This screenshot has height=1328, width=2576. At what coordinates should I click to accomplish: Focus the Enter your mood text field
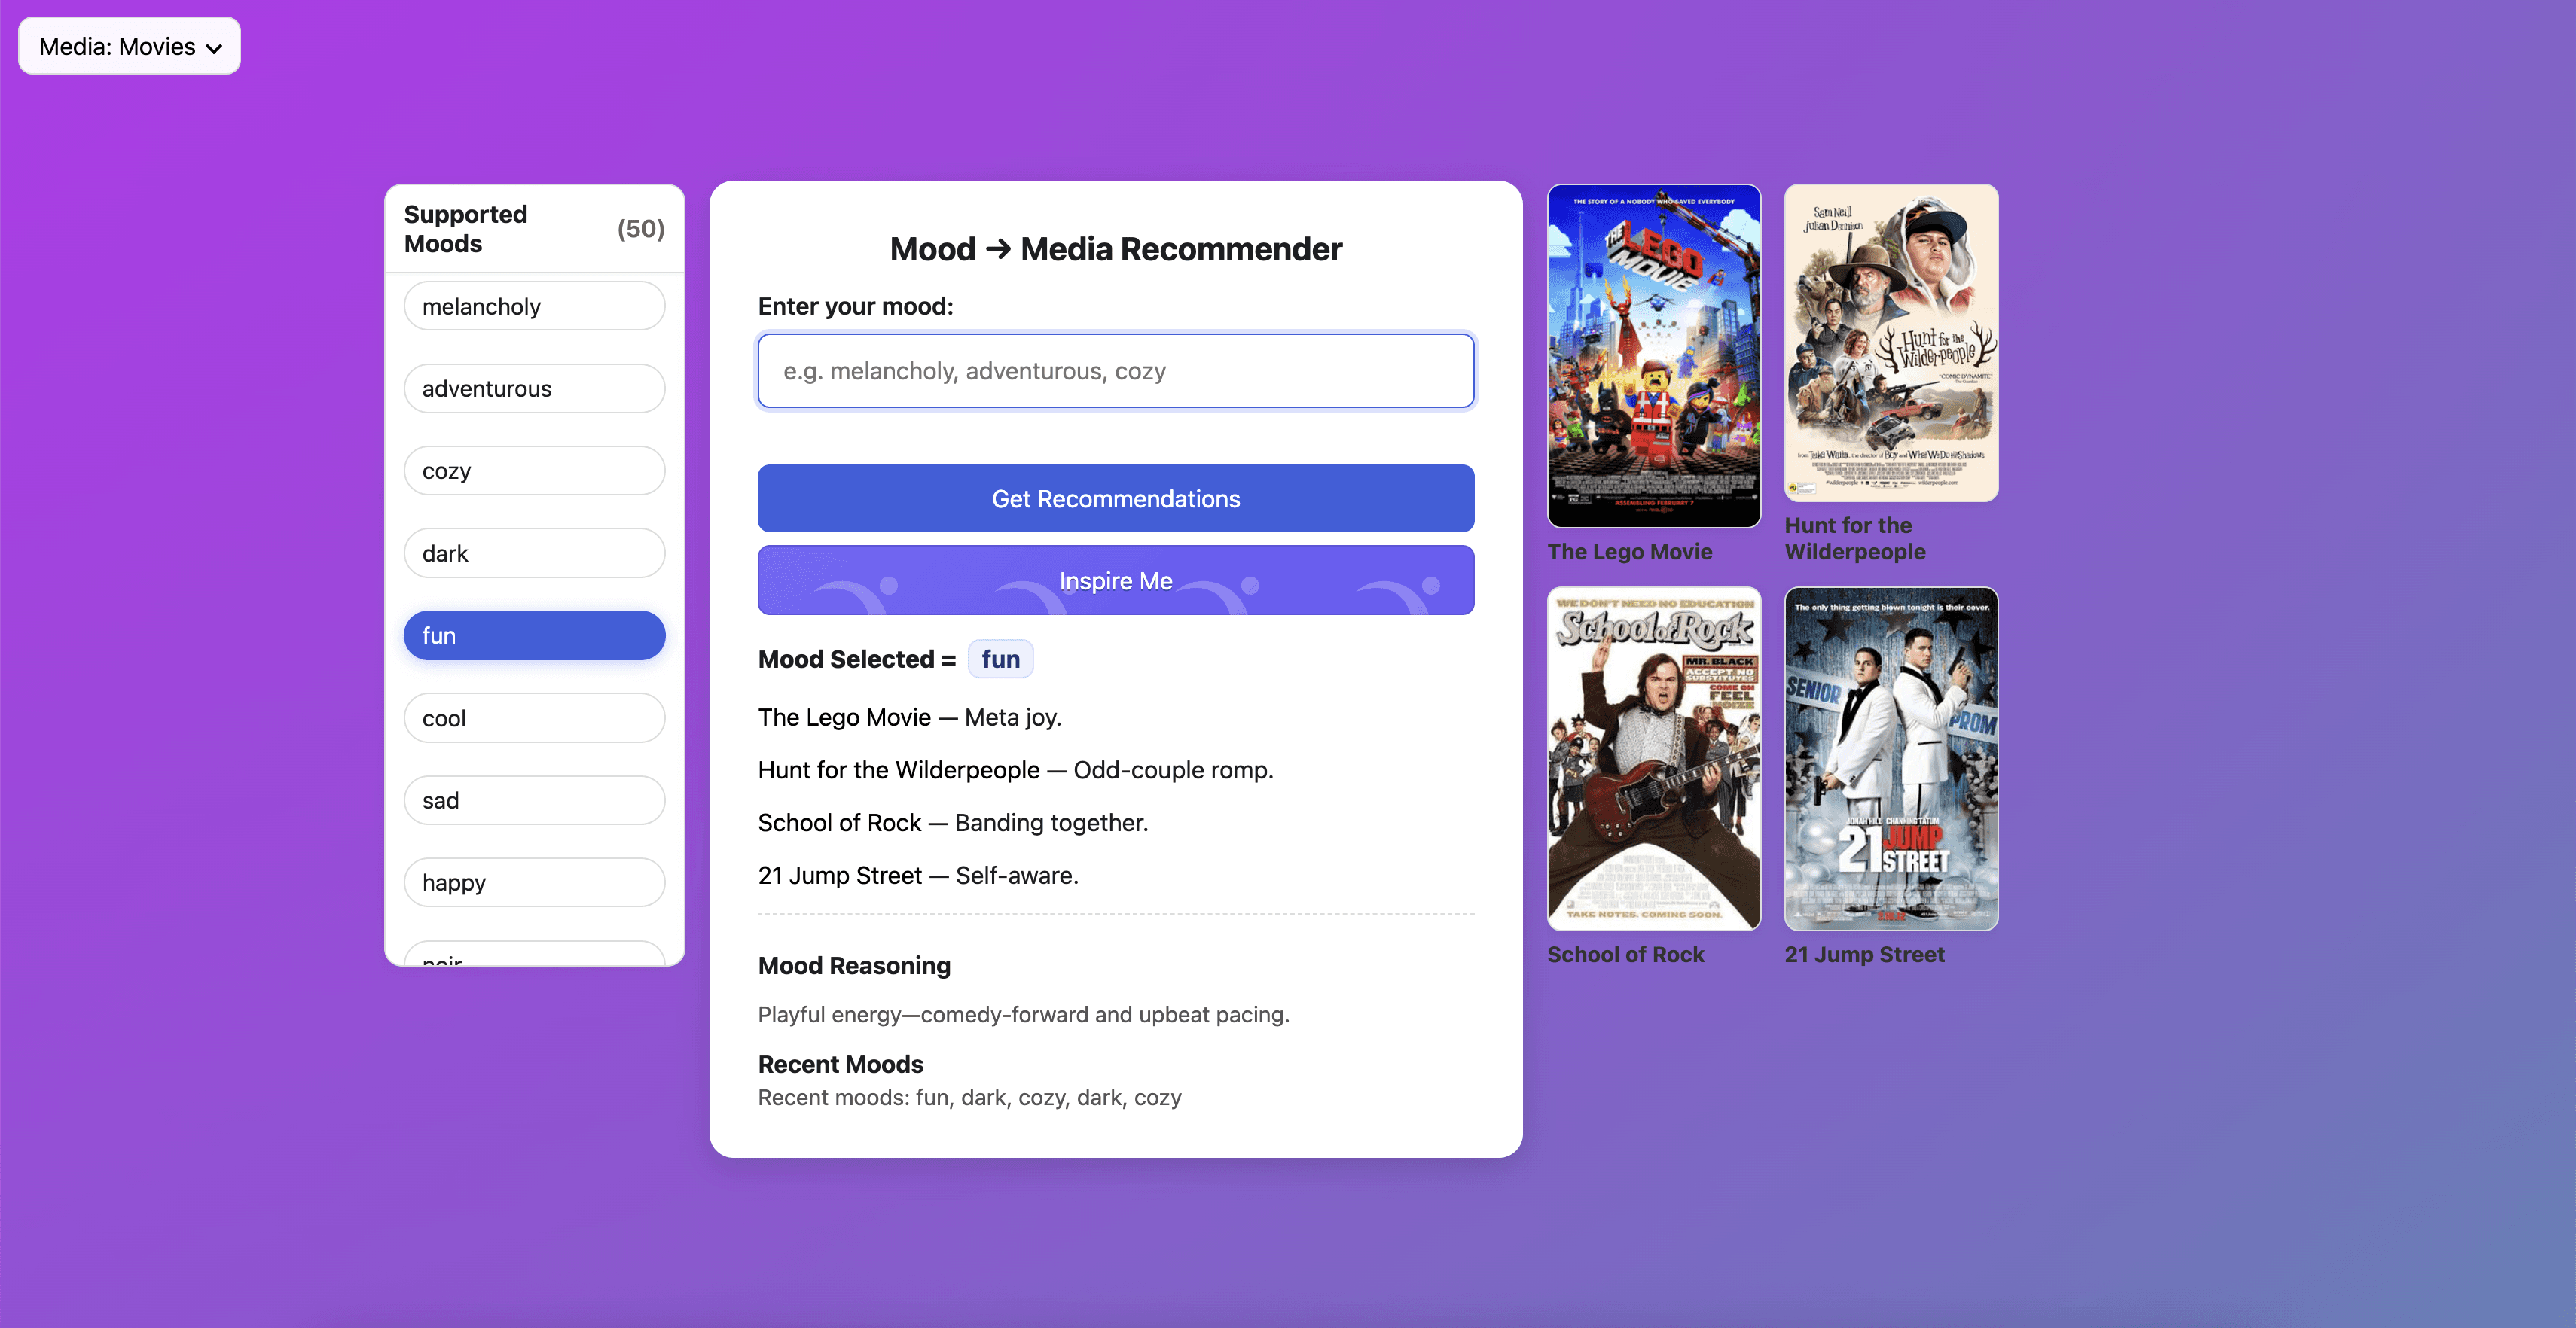[x=1115, y=372]
